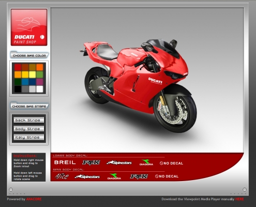This screenshot has width=256, height=207.
Task: Pick the Fox main body decal
Action: 139,176
